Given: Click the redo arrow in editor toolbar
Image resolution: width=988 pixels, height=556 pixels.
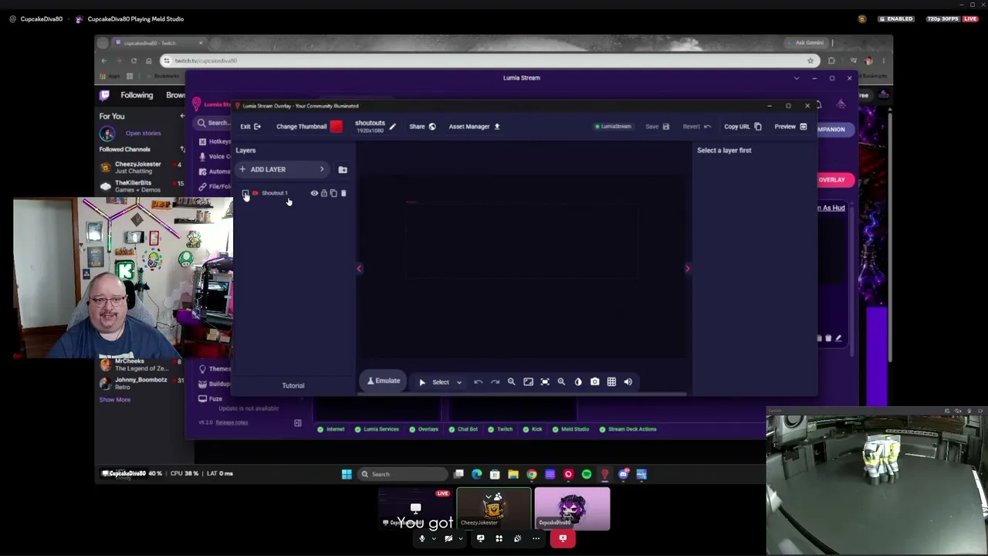Looking at the screenshot, I should (x=496, y=382).
